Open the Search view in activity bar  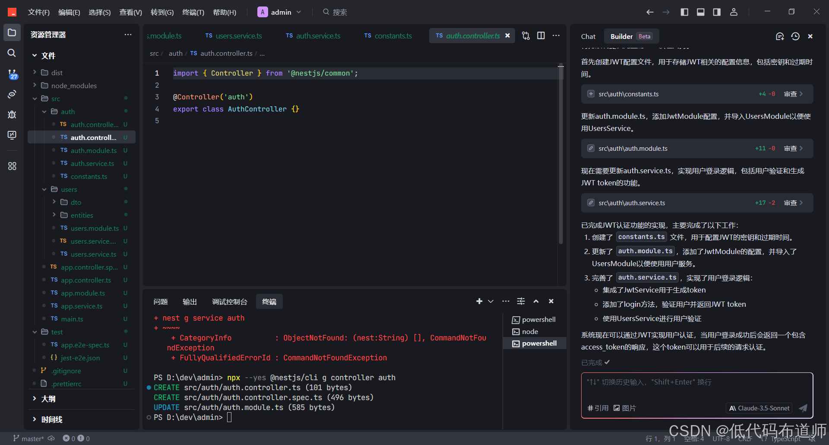coord(12,53)
